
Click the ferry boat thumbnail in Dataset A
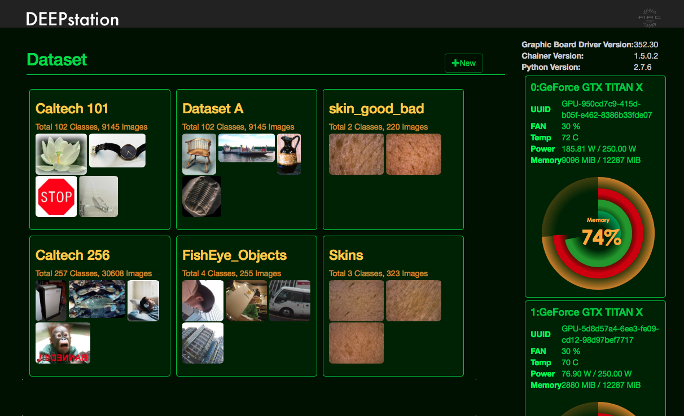coord(247,148)
